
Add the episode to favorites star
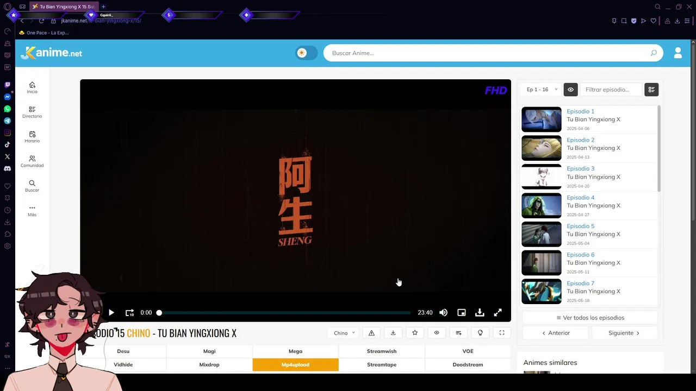point(415,333)
